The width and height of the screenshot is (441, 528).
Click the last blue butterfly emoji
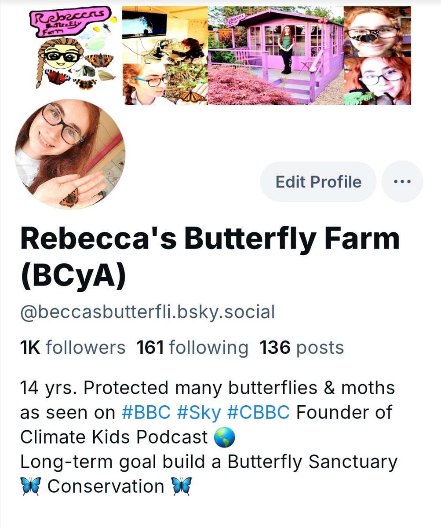click(181, 487)
